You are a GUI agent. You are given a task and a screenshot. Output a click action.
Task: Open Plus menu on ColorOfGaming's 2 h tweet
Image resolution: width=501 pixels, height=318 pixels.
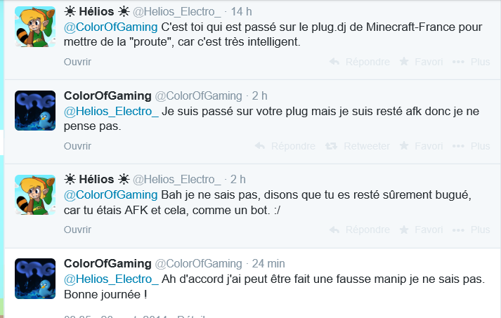tap(472, 146)
